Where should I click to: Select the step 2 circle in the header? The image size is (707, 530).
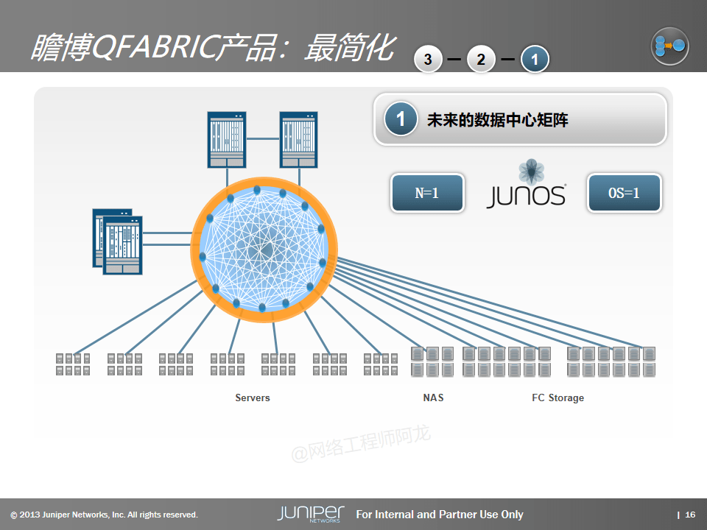[481, 59]
